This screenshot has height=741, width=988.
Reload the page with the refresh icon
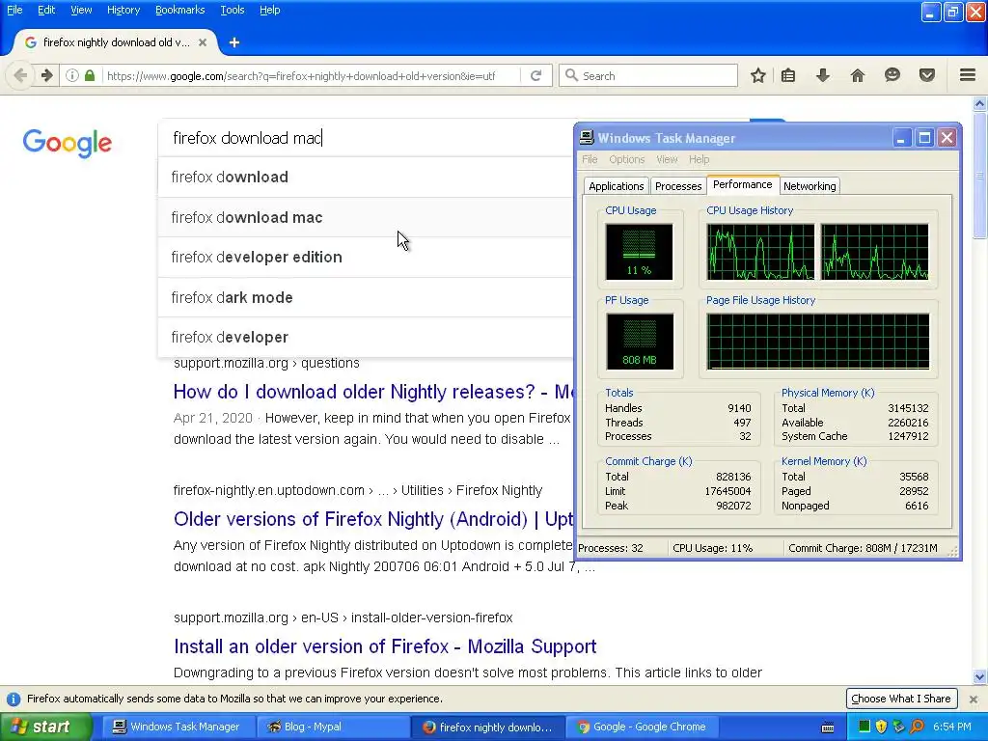pyautogui.click(x=536, y=75)
